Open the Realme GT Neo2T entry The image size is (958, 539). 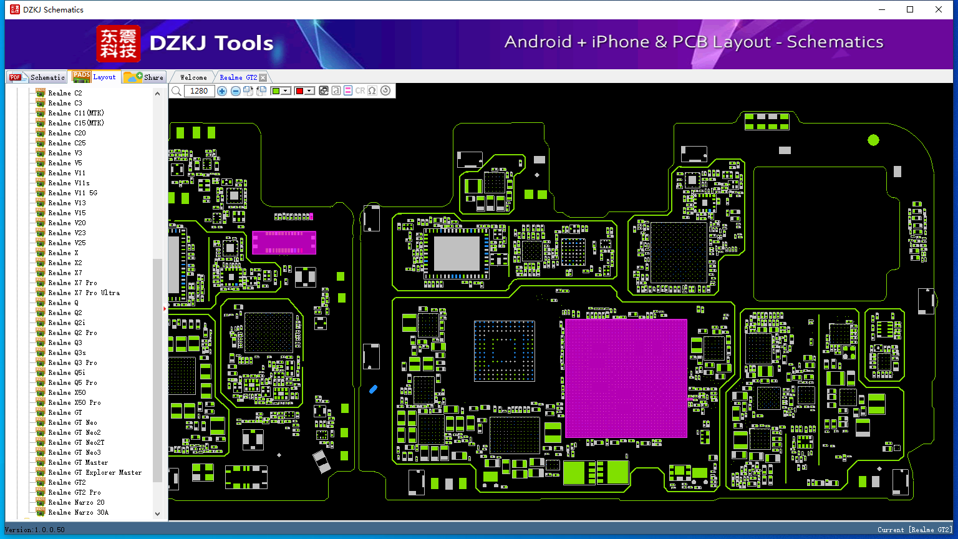tap(77, 442)
